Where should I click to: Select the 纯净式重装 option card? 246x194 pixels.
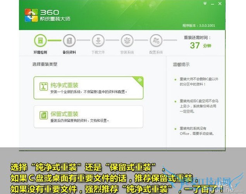click(x=88, y=88)
